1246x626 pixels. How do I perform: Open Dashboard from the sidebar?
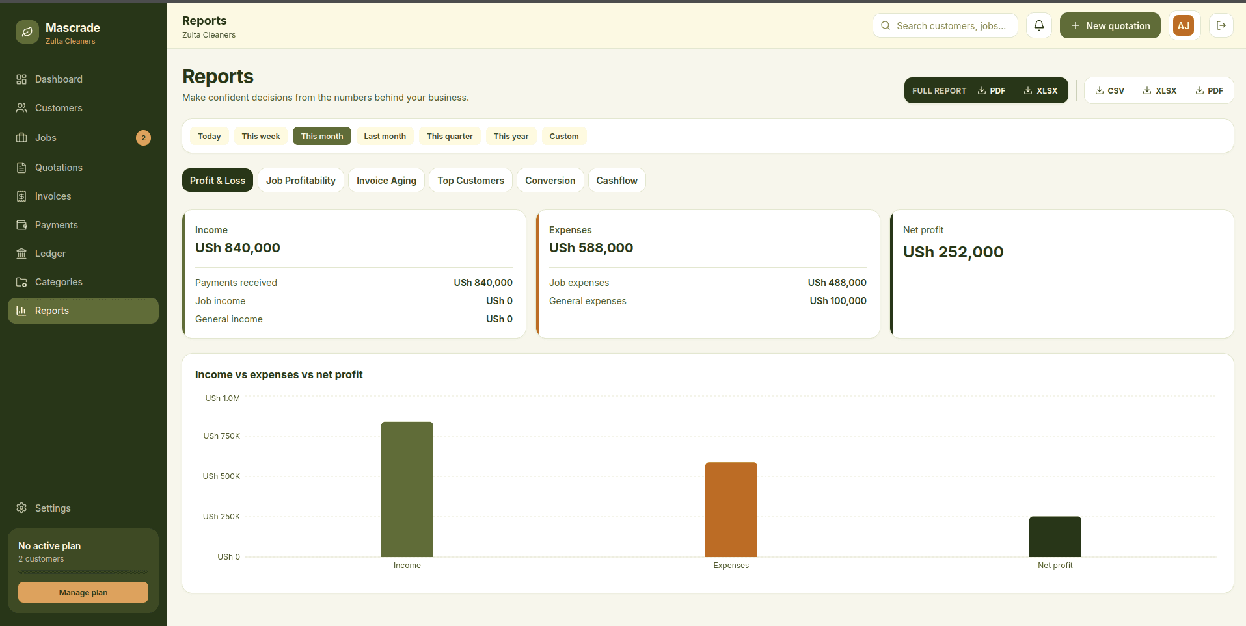click(83, 79)
